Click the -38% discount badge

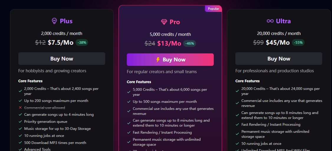coord(82,43)
